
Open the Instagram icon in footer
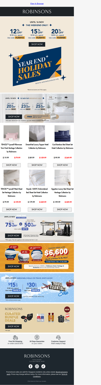pos(37,366)
